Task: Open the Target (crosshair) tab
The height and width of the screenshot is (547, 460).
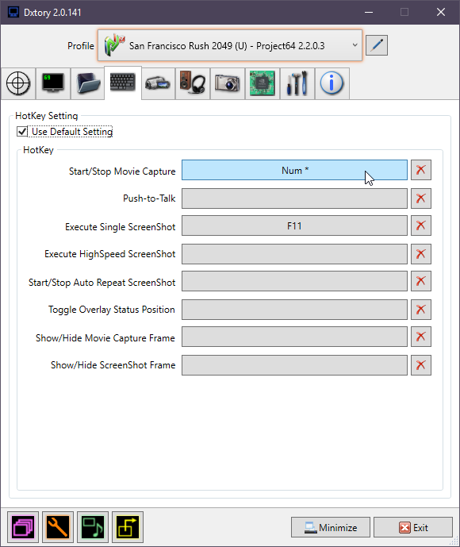Action: point(18,83)
